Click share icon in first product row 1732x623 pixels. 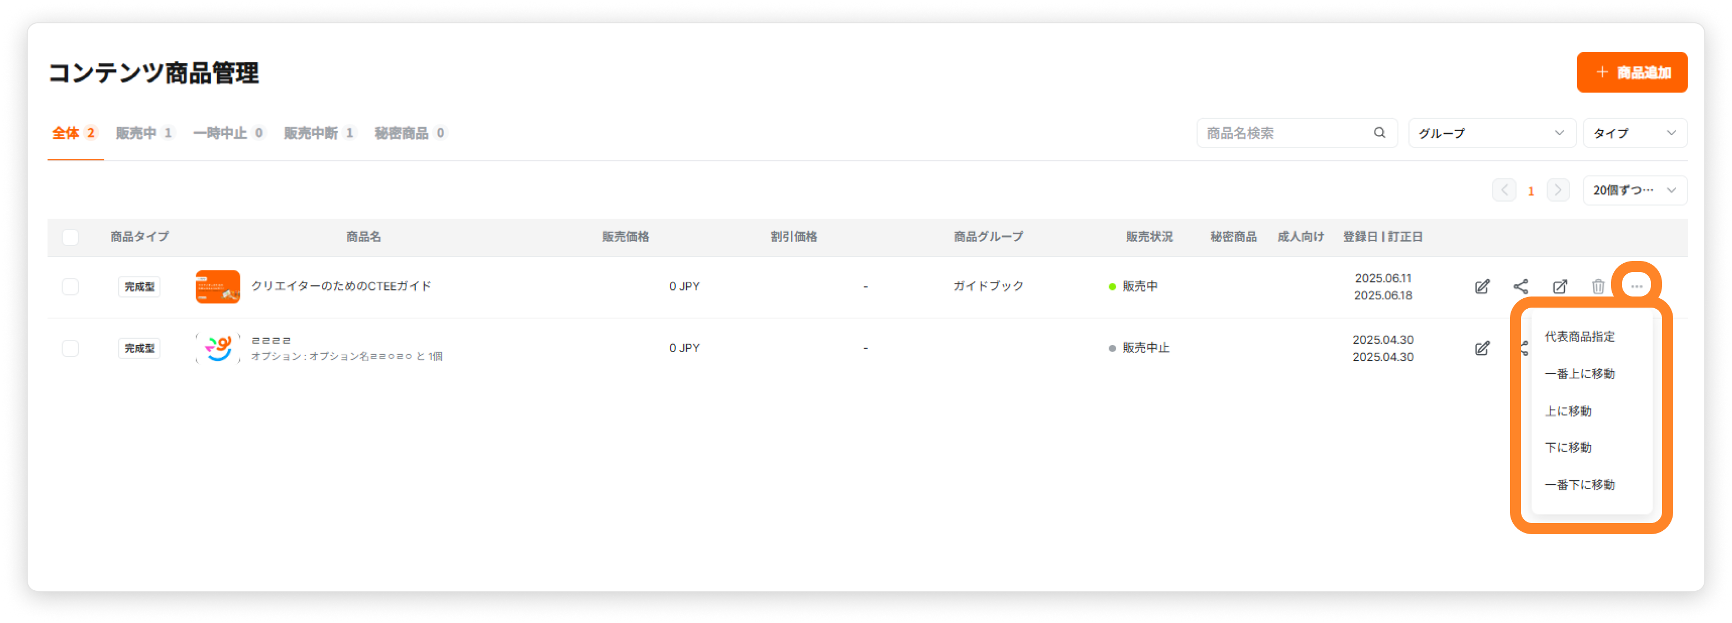[1521, 287]
